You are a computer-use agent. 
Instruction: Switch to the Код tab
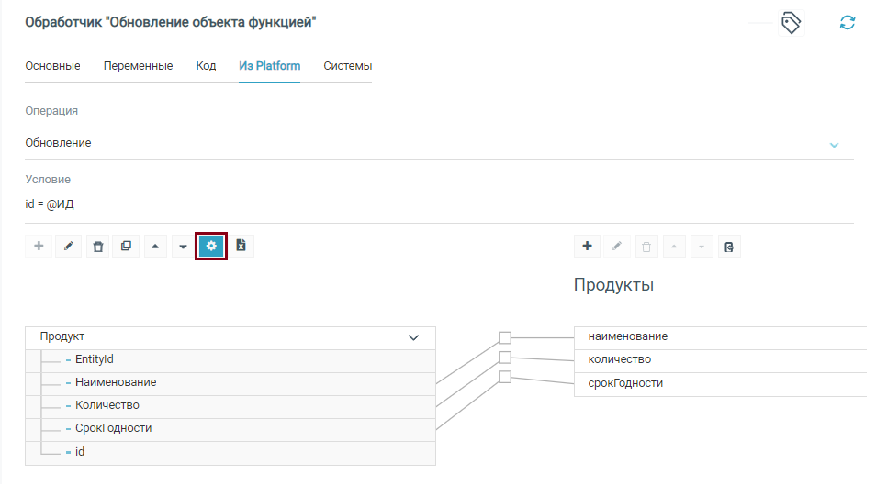(206, 66)
